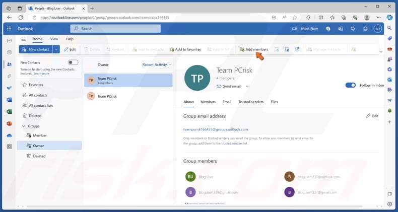
Task: Open the Trusted senders tab
Action: (x=251, y=102)
